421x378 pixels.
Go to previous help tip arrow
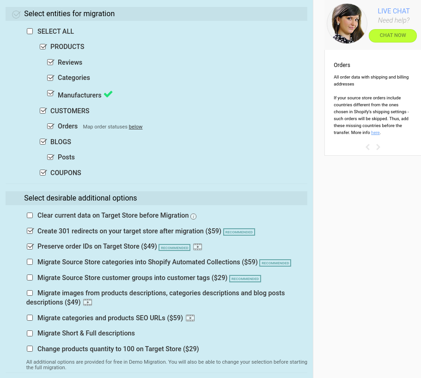pos(368,147)
